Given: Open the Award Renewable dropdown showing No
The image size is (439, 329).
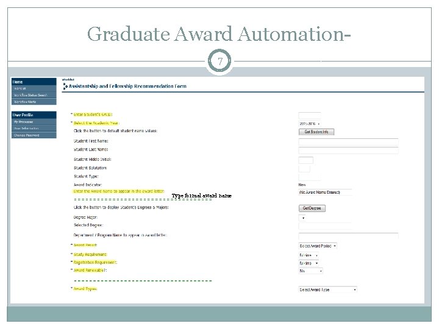Looking at the screenshot, I should 311,271.
